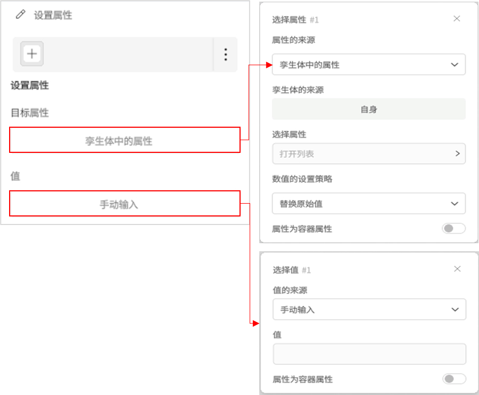The height and width of the screenshot is (395, 479).
Task: Click the plus add button
Action: point(32,54)
